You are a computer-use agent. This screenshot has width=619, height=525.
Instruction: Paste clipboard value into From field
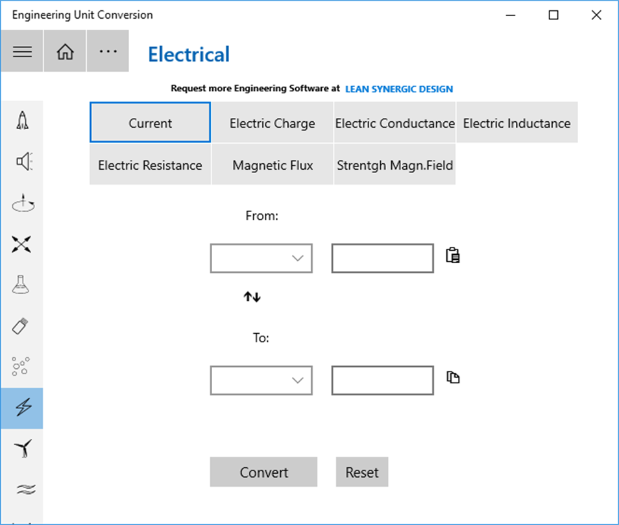click(453, 255)
